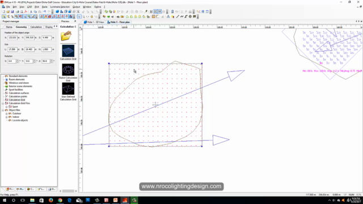The image size is (363, 204).
Task: Switch to the Calculation tab
Action: click(36, 27)
